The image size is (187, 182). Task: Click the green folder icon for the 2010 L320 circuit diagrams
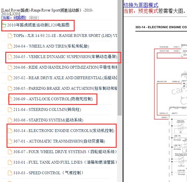4,25
